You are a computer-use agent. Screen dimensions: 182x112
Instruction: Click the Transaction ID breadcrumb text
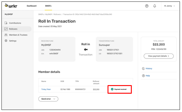87,14
